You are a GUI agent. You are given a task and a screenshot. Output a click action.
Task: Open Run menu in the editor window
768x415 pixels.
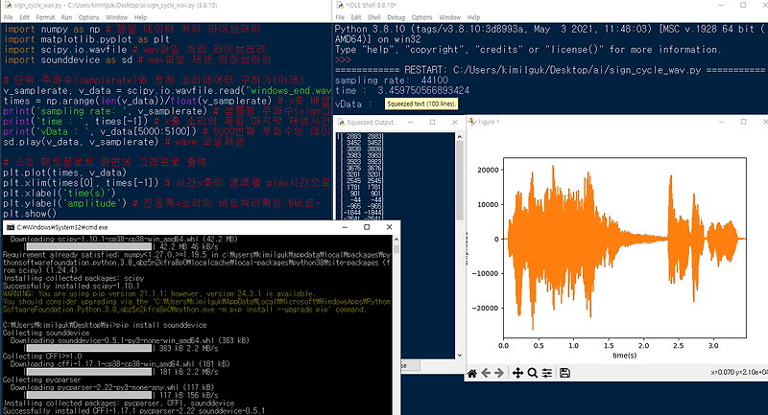66,17
